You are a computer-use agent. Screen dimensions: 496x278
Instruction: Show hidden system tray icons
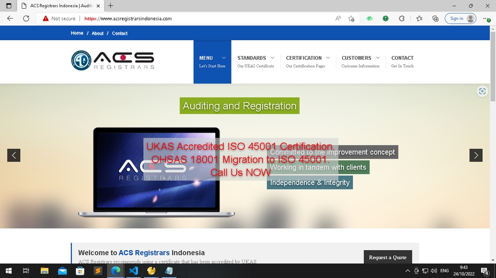(408, 271)
